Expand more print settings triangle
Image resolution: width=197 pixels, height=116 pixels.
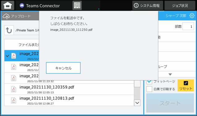click(170, 74)
